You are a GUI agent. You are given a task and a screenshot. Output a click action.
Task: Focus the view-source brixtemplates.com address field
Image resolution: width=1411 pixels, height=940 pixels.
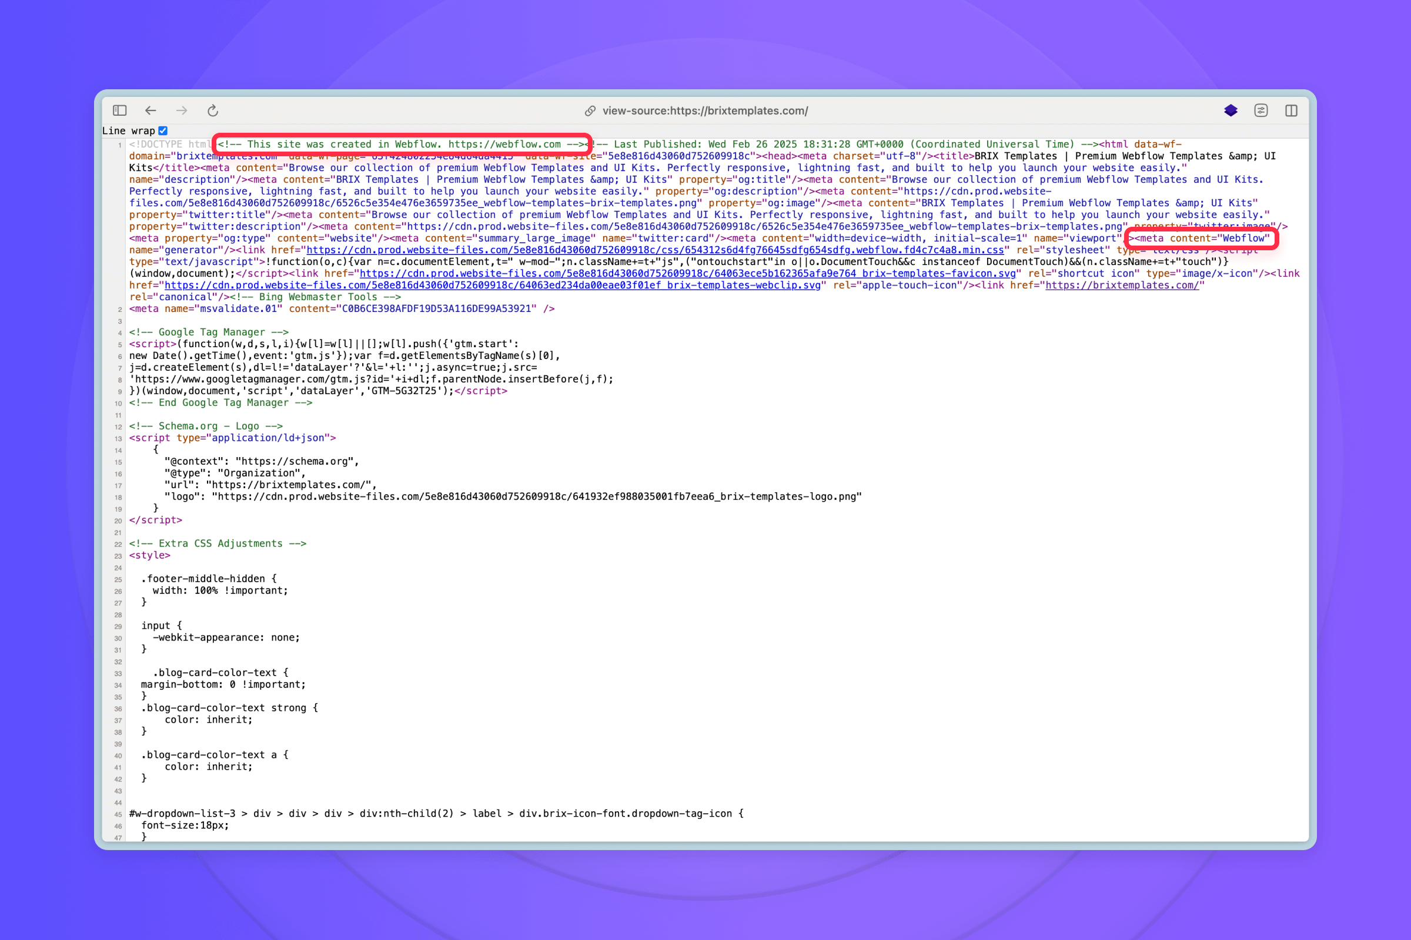click(705, 111)
